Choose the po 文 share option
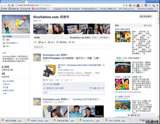Viewport: 160px width, 124px height. click(x=42, y=42)
